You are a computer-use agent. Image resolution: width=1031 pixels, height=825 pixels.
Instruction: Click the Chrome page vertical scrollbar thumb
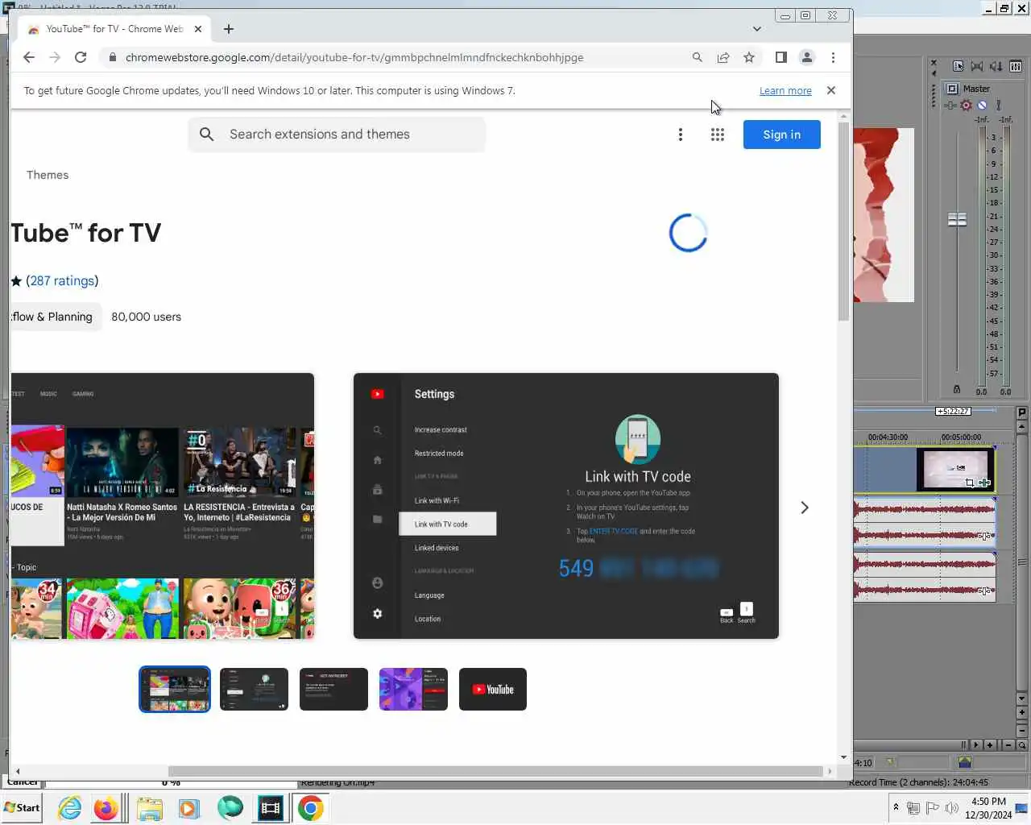[844, 222]
